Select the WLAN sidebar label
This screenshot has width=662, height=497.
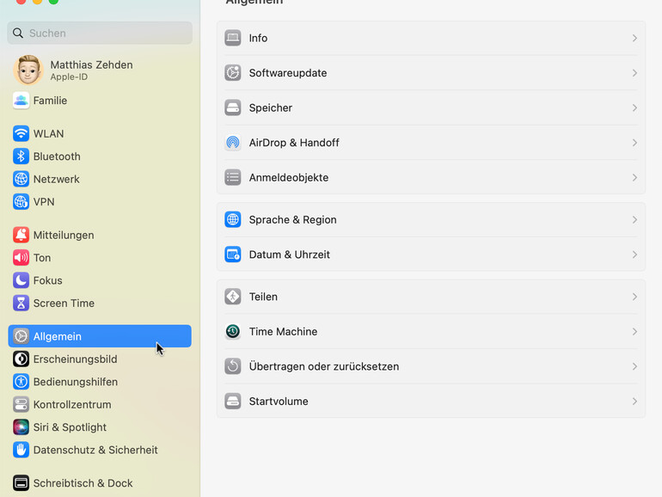pos(48,133)
